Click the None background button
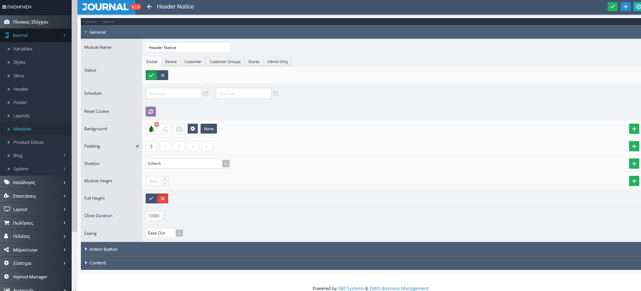This screenshot has width=641, height=291. pos(209,129)
